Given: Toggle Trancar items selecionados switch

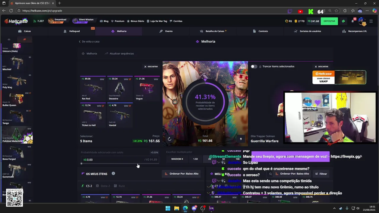Looking at the screenshot, I should [x=254, y=67].
